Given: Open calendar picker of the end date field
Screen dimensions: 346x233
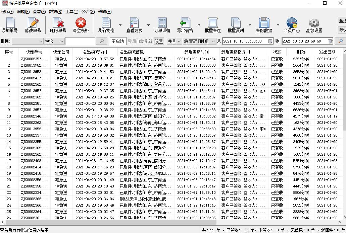Looking at the screenshot, I should click(x=330, y=41).
